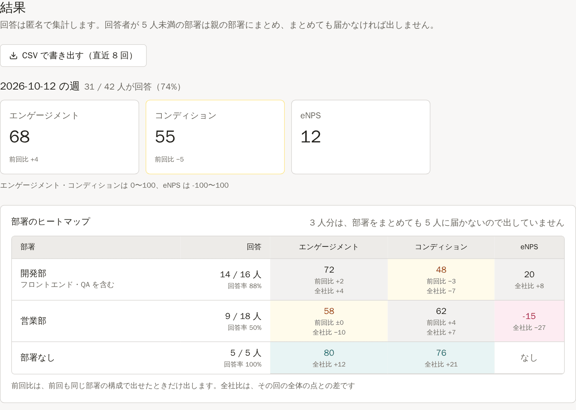This screenshot has height=410, width=576.
Task: Click the download icon beside CSV export
Action: (x=14, y=56)
